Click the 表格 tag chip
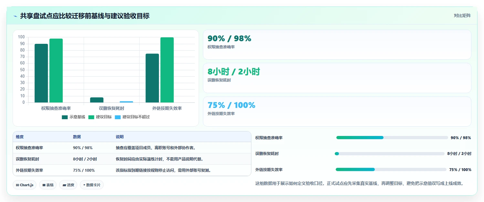This screenshot has height=202, width=484. pos(48,185)
